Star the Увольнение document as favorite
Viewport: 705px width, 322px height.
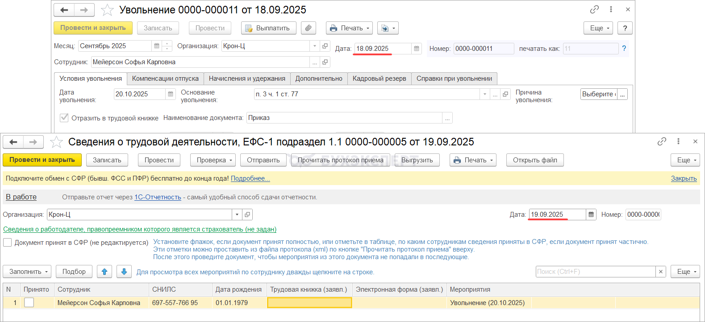[x=107, y=10]
